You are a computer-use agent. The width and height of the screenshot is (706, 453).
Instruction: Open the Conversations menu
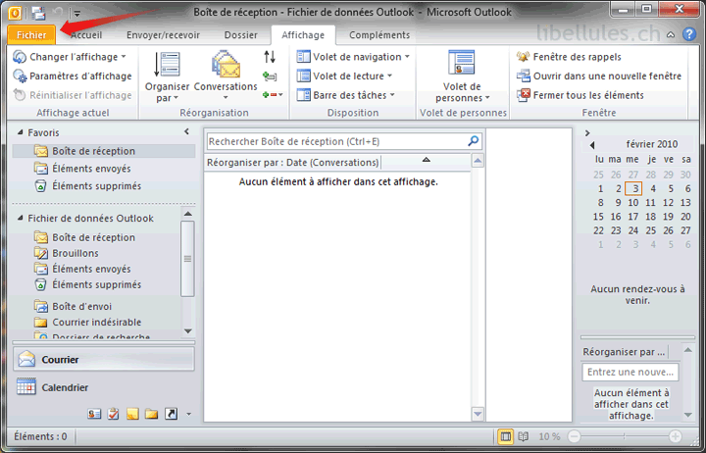pyautogui.click(x=226, y=76)
